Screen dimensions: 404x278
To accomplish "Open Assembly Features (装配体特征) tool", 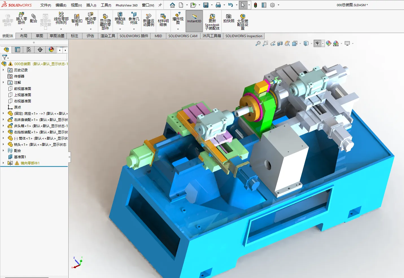I will [x=120, y=19].
